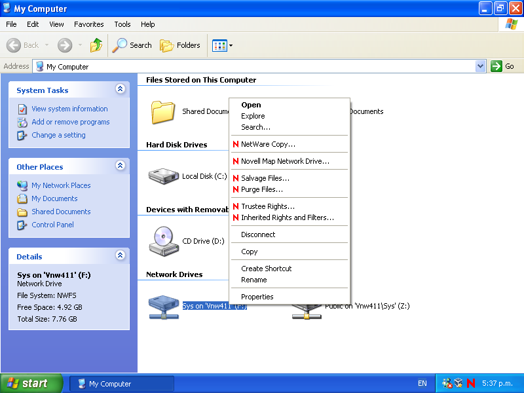Open the Favorites menu
Viewport: 524px width, 393px height.
tap(89, 24)
